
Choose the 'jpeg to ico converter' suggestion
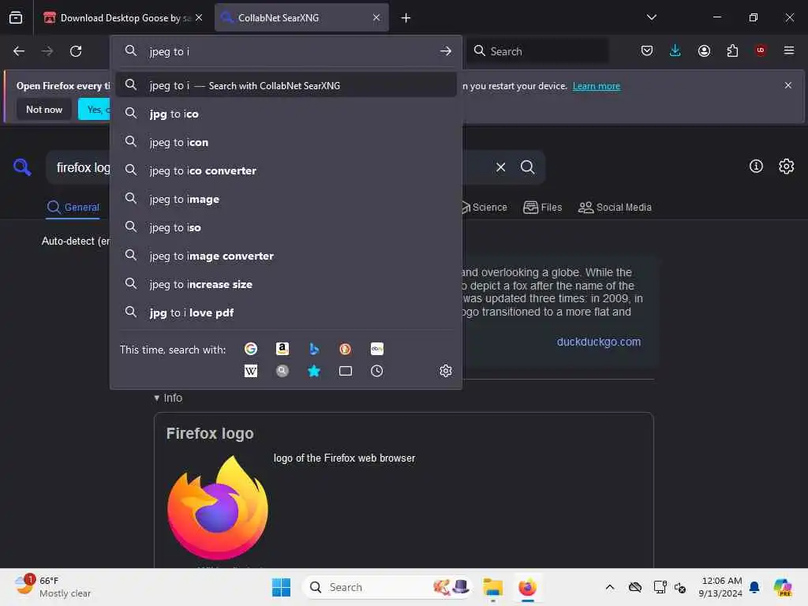286,170
